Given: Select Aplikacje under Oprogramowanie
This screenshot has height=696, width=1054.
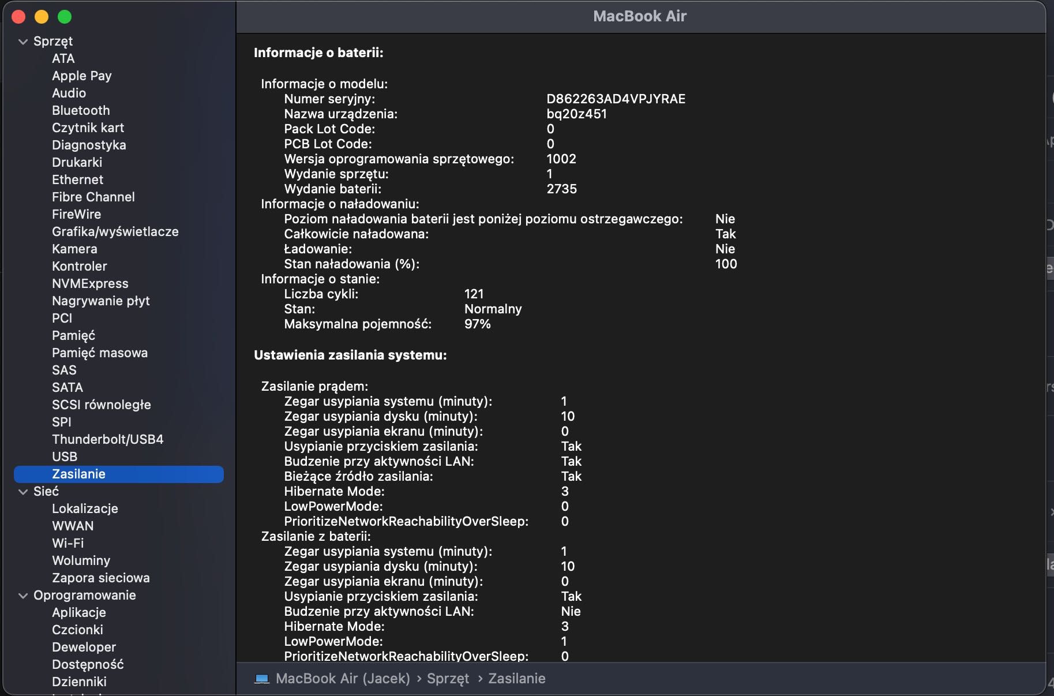Looking at the screenshot, I should pyautogui.click(x=78, y=612).
